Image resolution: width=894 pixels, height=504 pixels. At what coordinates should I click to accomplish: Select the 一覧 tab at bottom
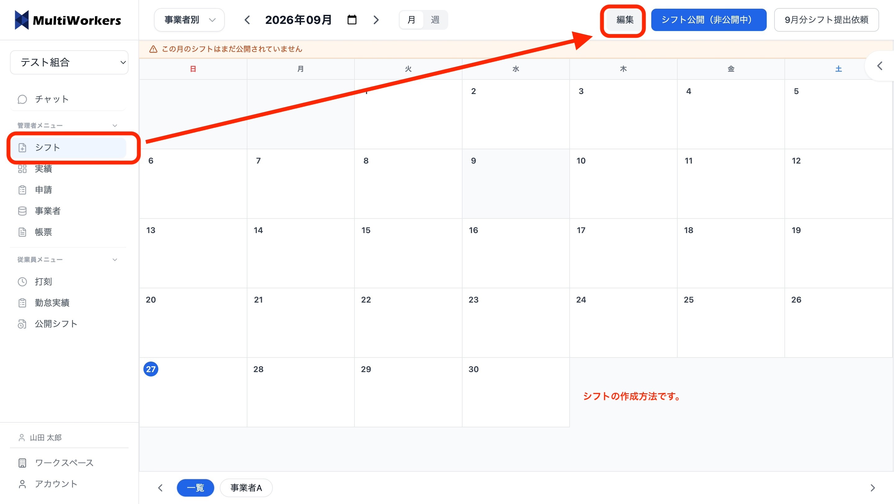tap(195, 488)
